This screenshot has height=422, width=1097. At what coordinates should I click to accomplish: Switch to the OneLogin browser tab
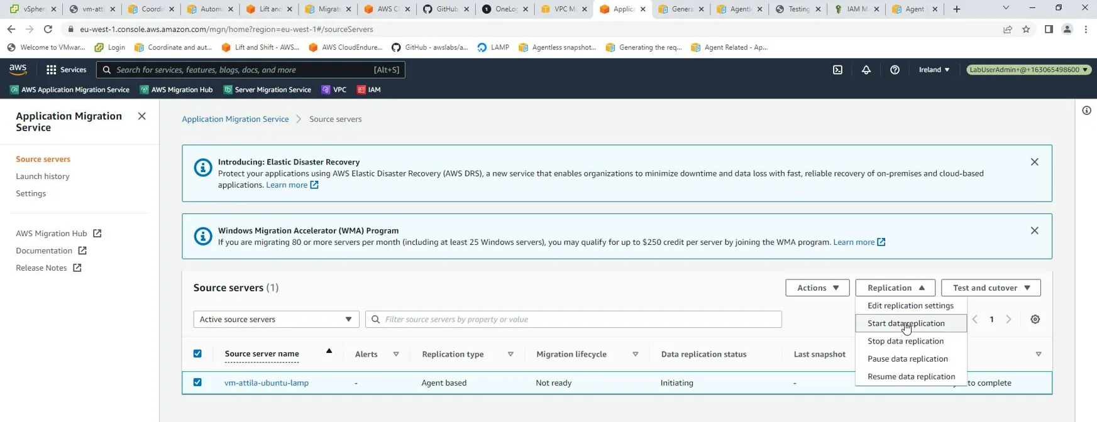504,9
